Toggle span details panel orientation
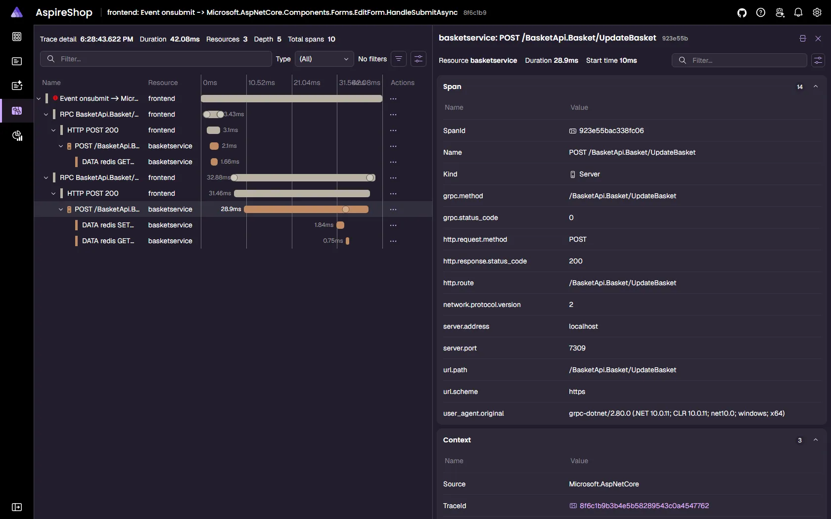Screen dimensions: 831x519 coord(803,38)
